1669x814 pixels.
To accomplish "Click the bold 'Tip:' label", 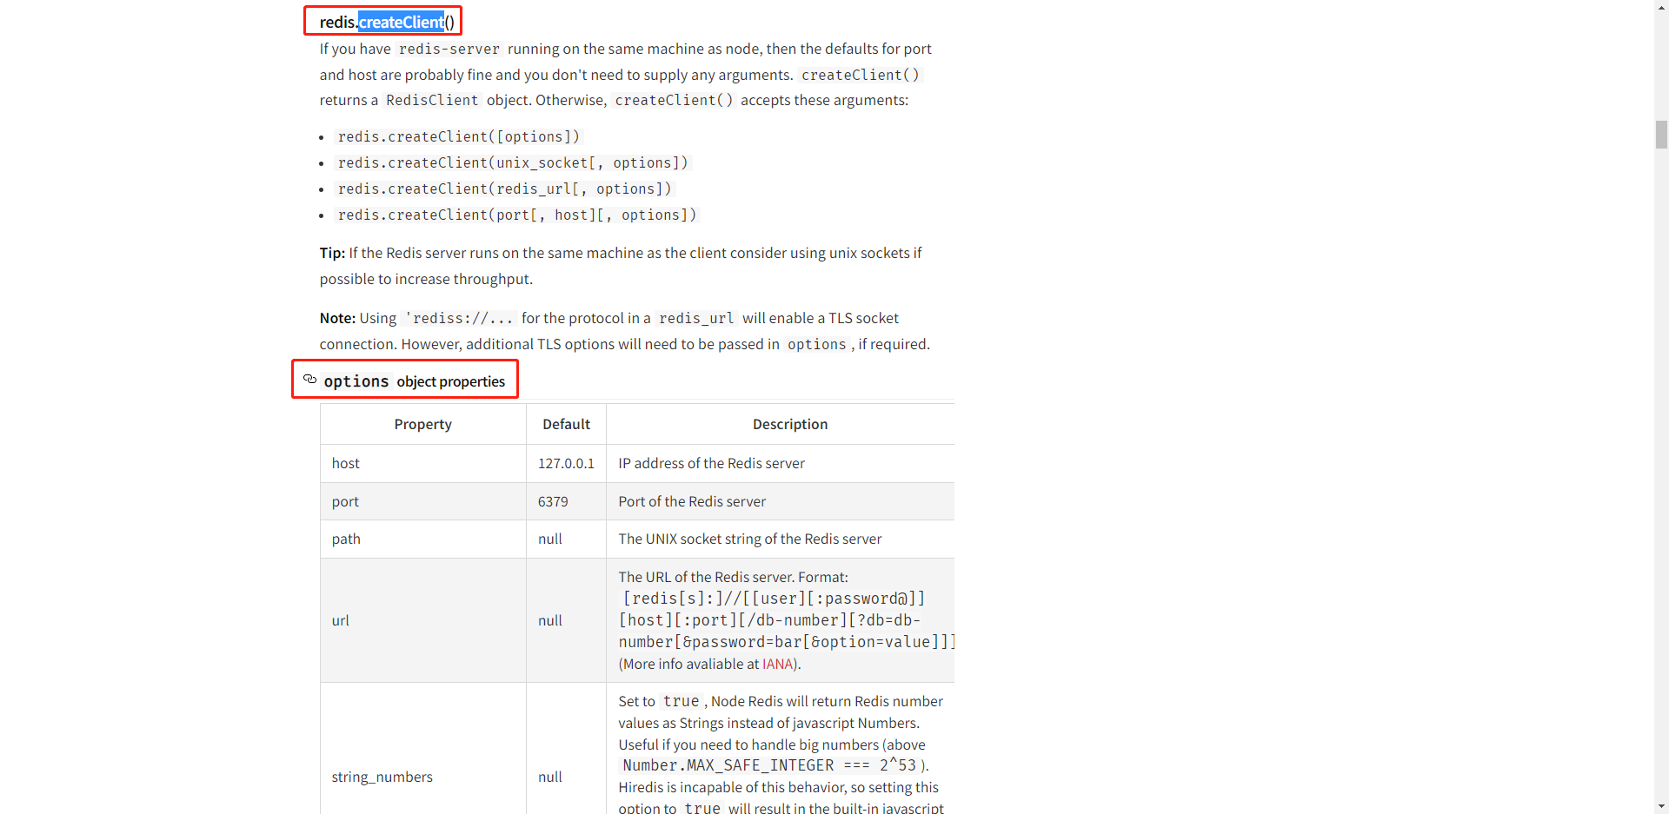I will pyautogui.click(x=332, y=253).
